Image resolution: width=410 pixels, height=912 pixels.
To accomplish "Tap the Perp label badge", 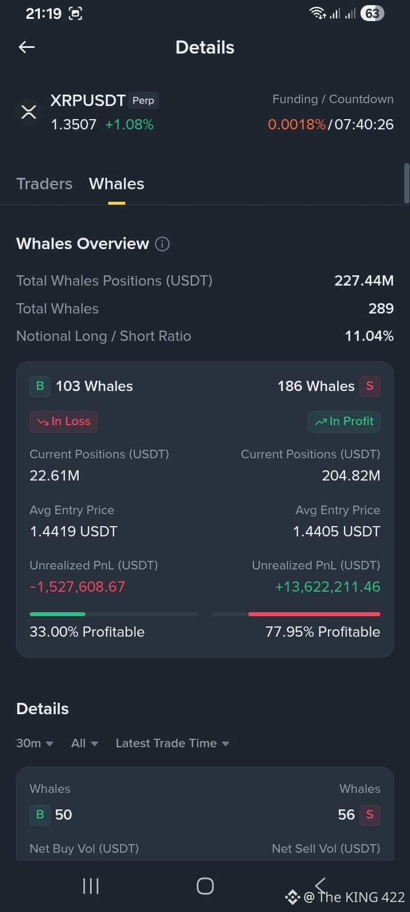I will coord(143,100).
